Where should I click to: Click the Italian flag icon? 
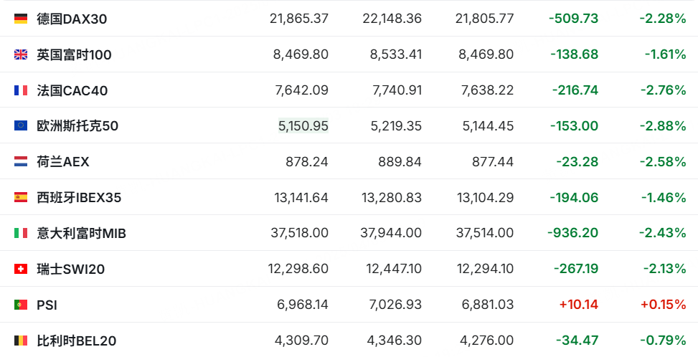click(x=21, y=233)
